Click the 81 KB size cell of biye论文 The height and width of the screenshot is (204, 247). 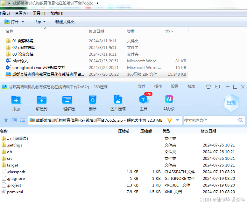(181, 61)
